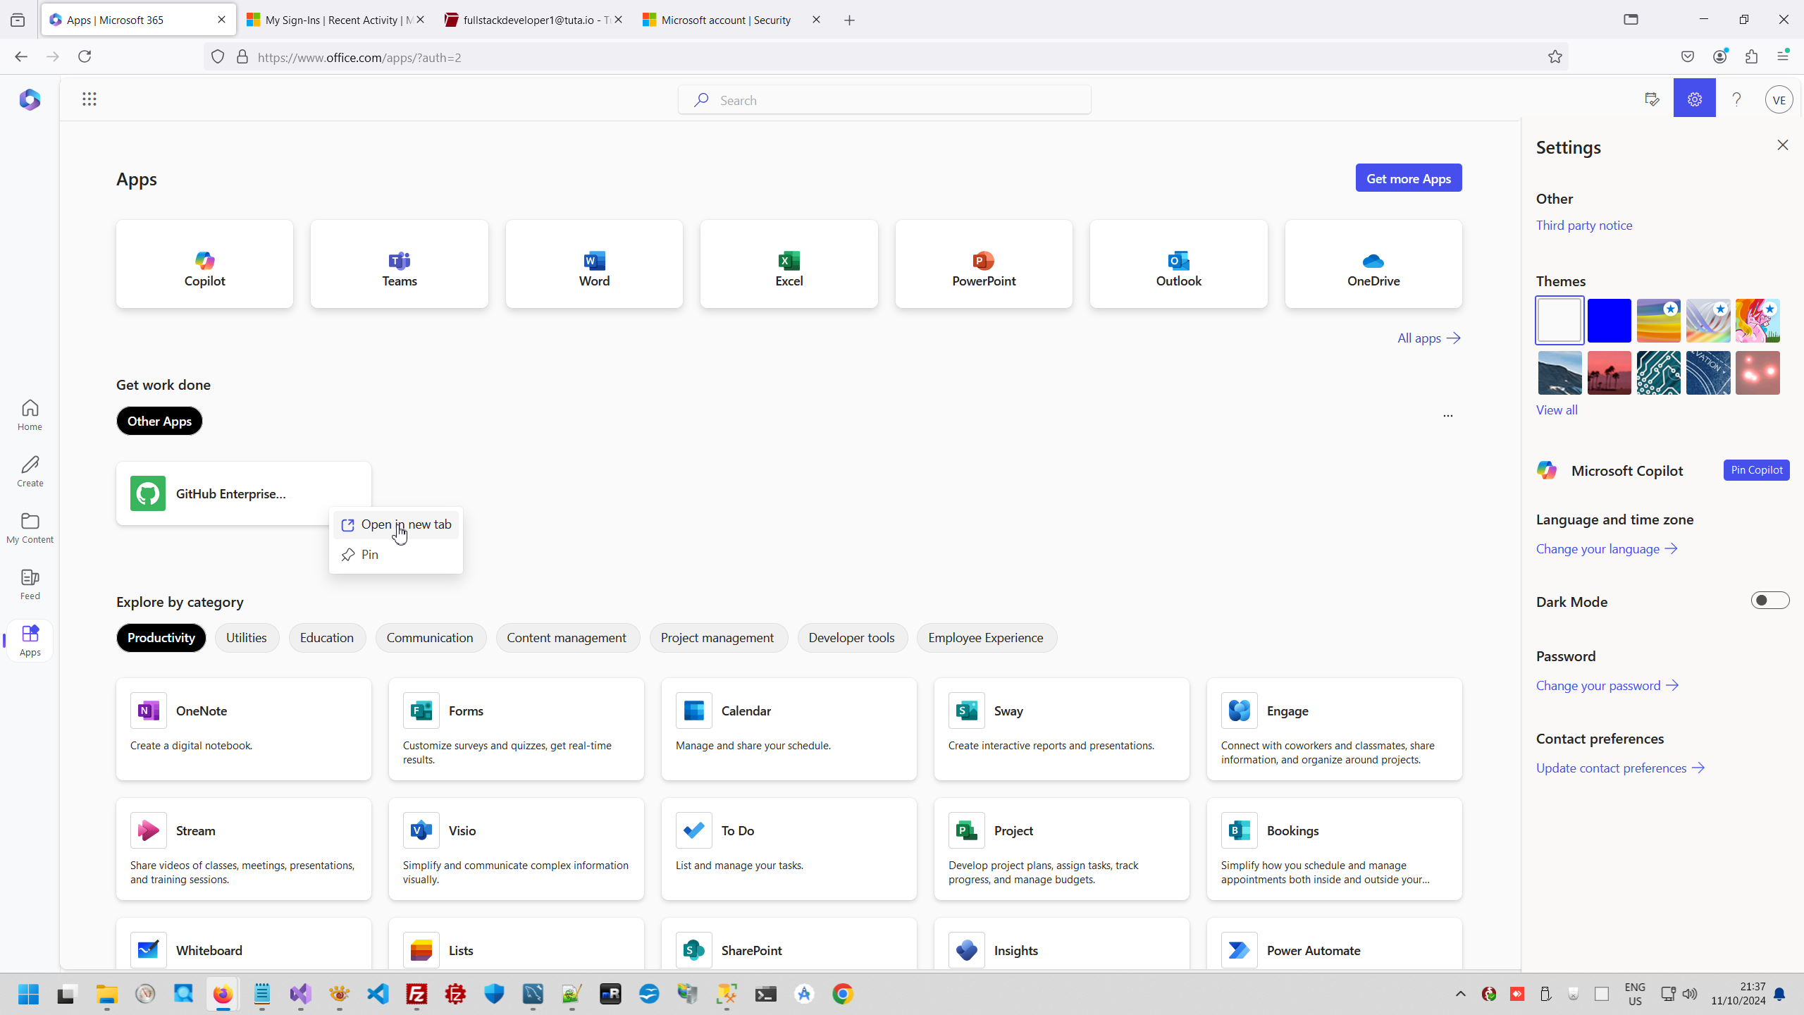Image resolution: width=1804 pixels, height=1015 pixels.
Task: Open the three-dots menu under Get work done
Action: pyautogui.click(x=1447, y=416)
